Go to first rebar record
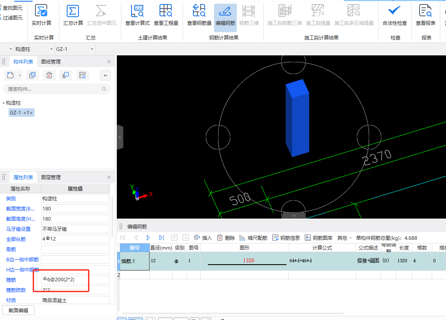Screen dimensions: 446x320 [122, 238]
